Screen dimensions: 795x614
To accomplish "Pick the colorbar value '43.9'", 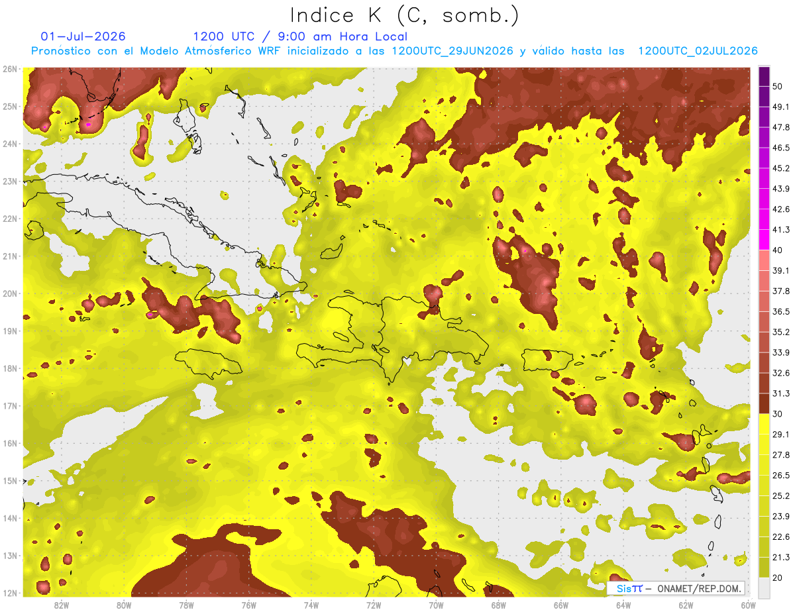I will click(780, 189).
